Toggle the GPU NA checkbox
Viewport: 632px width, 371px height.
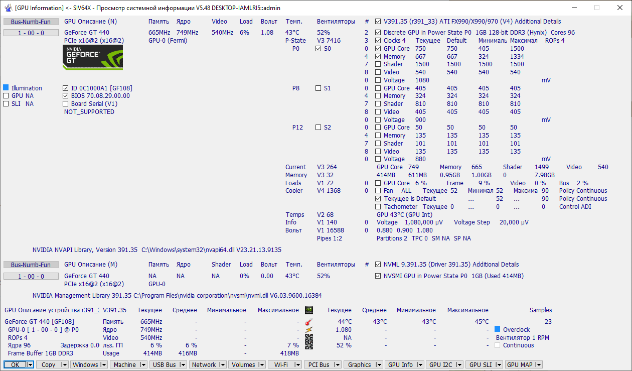(x=6, y=96)
